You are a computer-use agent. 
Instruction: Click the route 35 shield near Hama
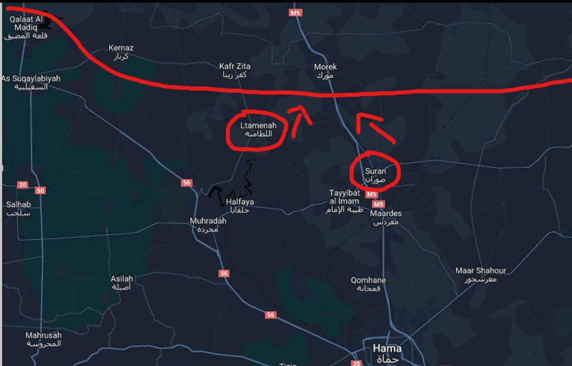coord(356,363)
